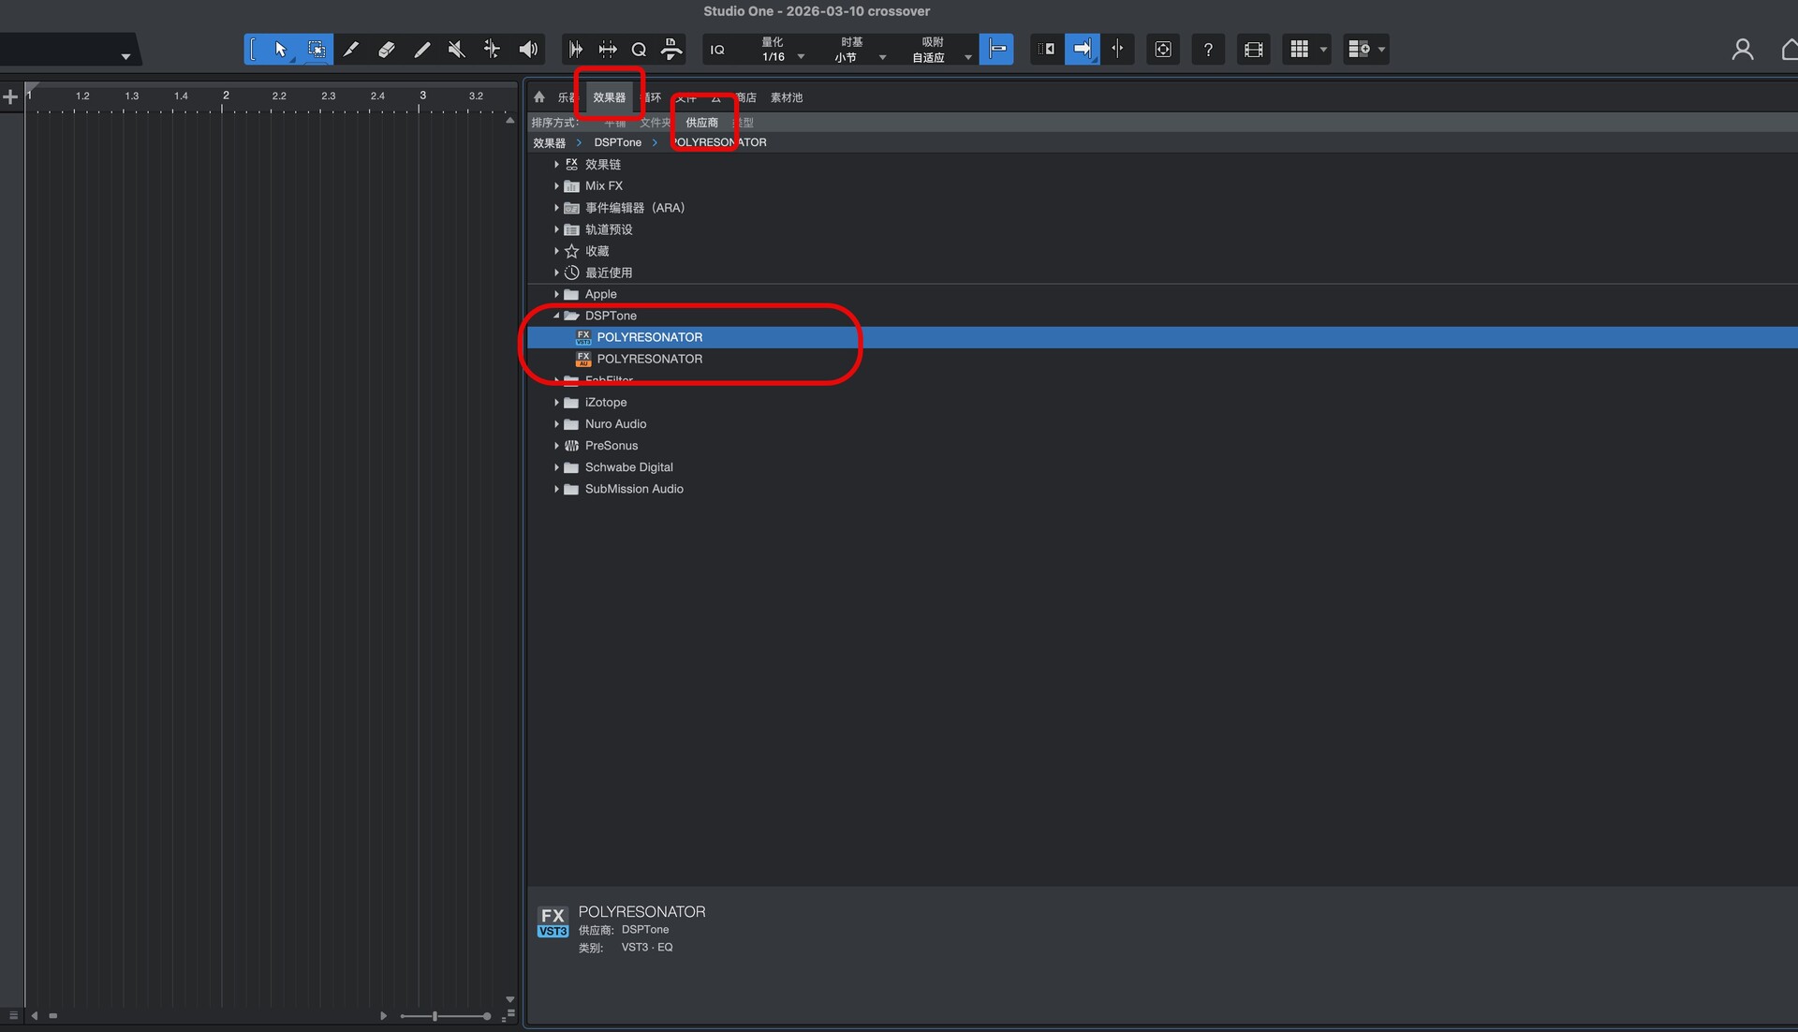Select the Mute tool

click(x=456, y=50)
